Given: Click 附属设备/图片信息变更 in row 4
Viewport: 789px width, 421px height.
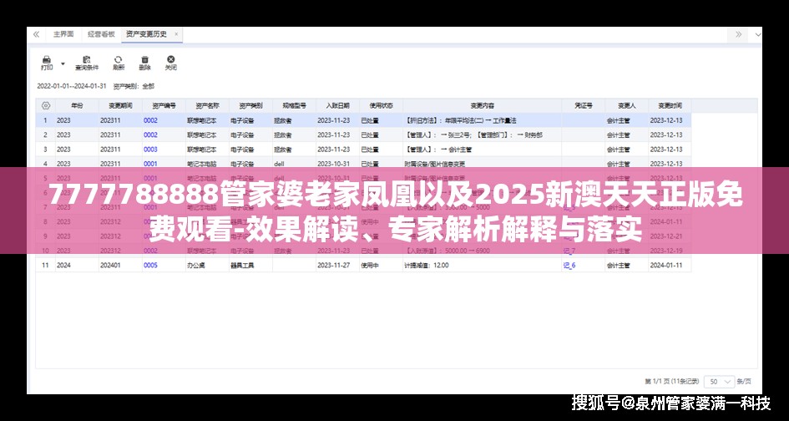Looking at the screenshot, I should [435, 164].
